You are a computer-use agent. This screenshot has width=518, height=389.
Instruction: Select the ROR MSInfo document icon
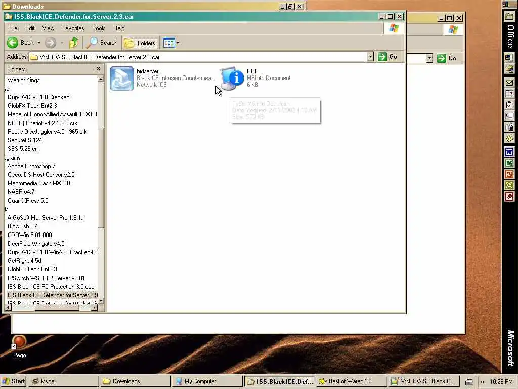coord(232,79)
